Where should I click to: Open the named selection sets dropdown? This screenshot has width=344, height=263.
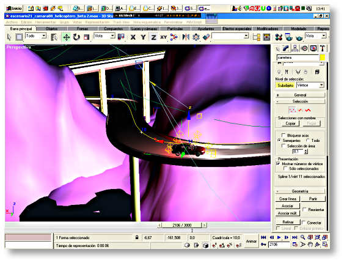[246, 36]
